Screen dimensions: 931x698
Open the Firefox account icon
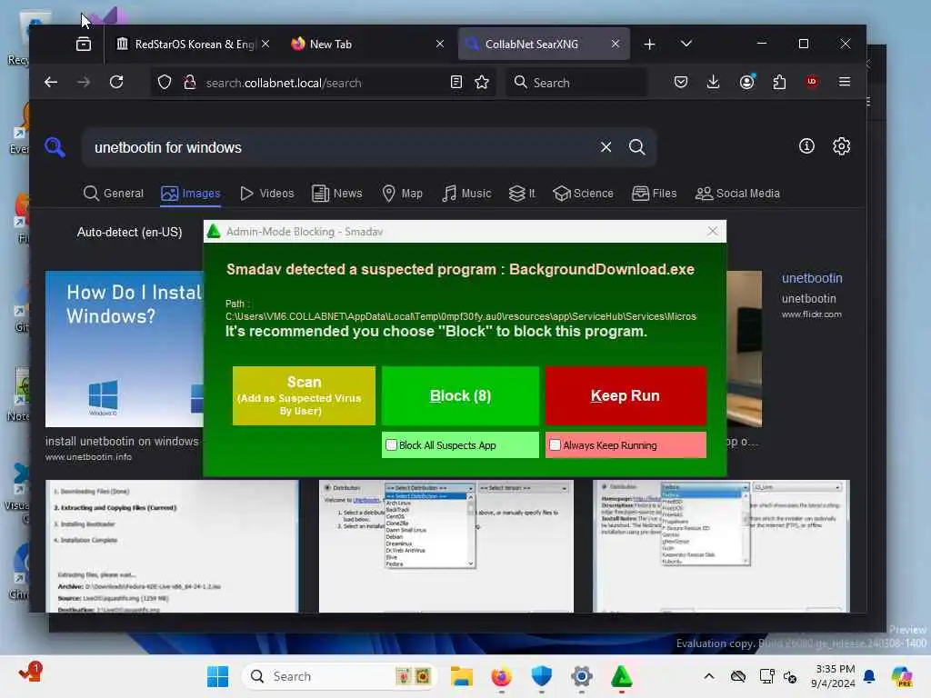[x=747, y=82]
